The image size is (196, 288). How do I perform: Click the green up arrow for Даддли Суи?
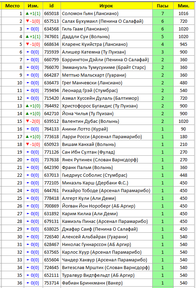[27, 36]
